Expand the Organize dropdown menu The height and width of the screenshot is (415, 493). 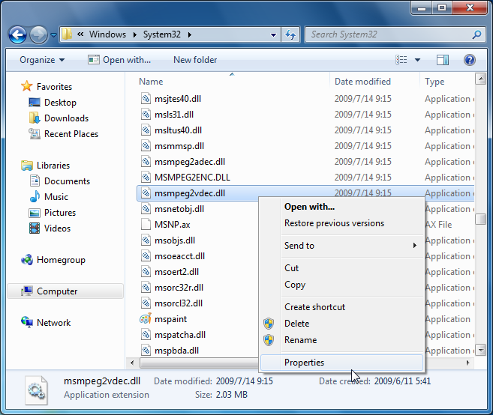click(x=42, y=60)
